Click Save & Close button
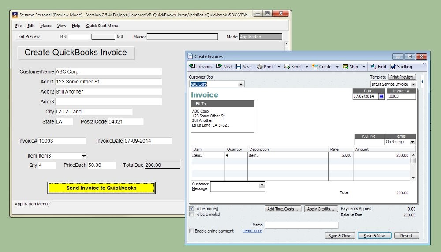Image resolution: width=441 pixels, height=252 pixels. [340, 235]
